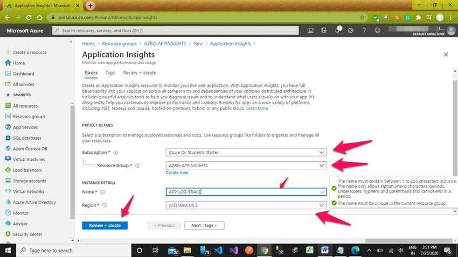Click Resource groups breadcrumb link
The image size is (458, 257).
(119, 44)
